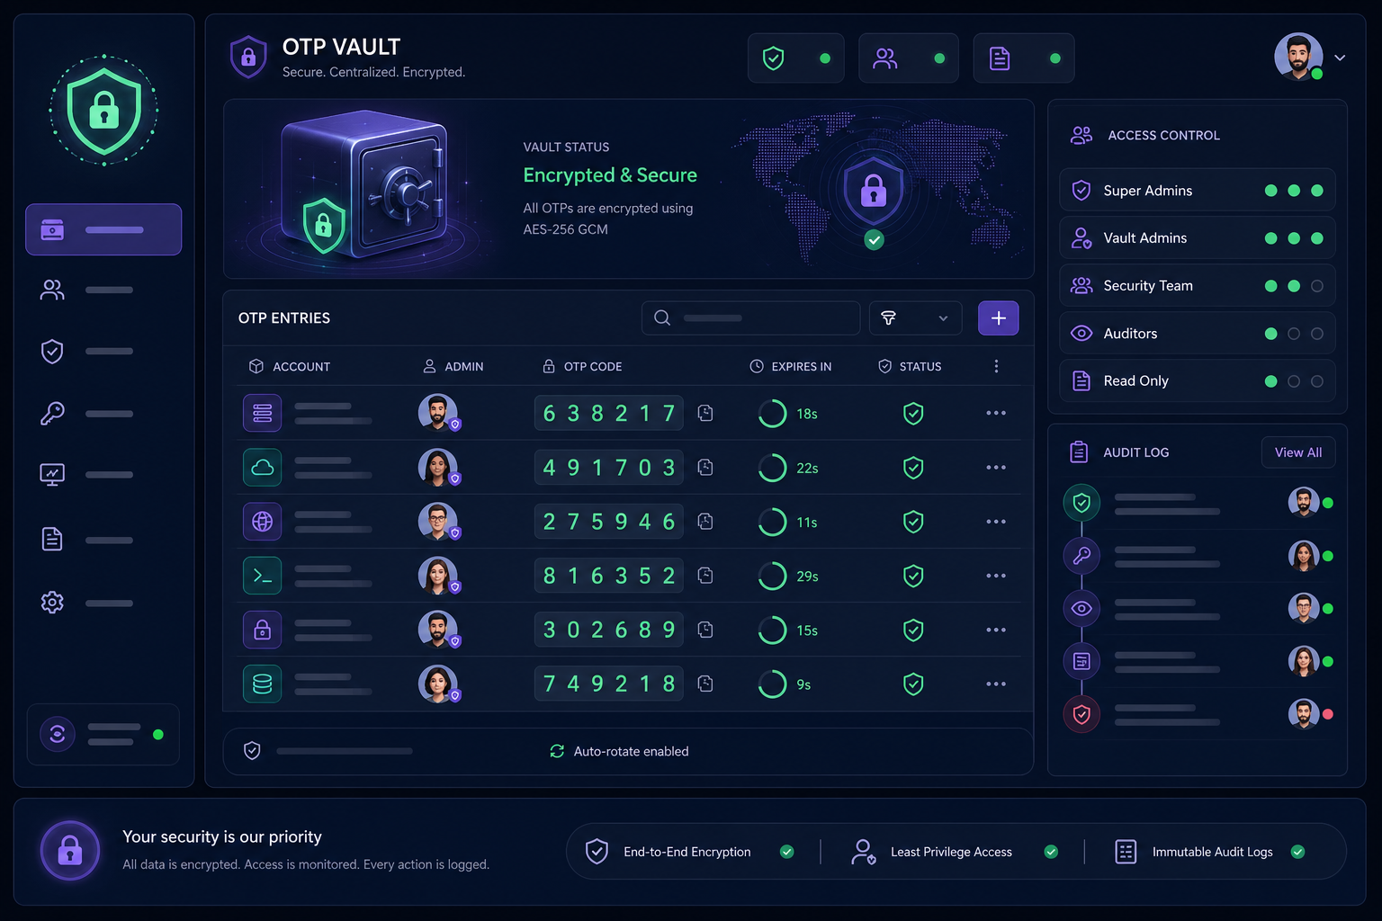The image size is (1382, 921).
Task: Click the admin avatar for the 275946 row
Action: click(438, 522)
